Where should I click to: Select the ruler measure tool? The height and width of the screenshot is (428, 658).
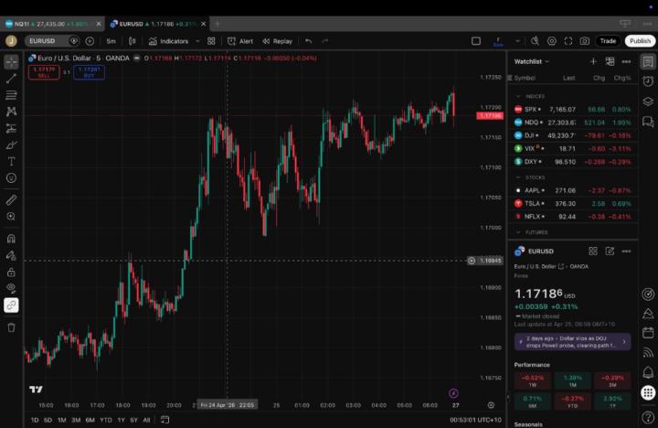pyautogui.click(x=11, y=199)
